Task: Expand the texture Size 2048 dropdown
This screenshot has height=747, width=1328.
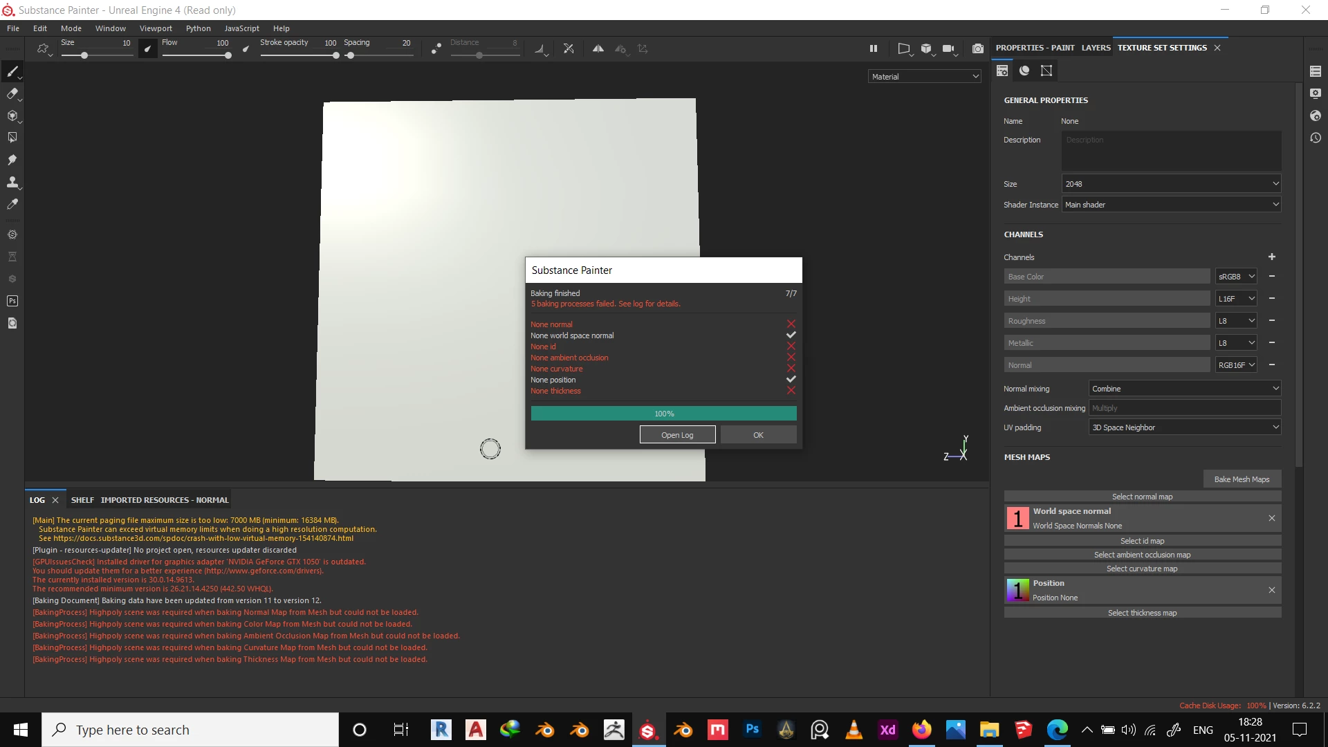Action: (1171, 184)
